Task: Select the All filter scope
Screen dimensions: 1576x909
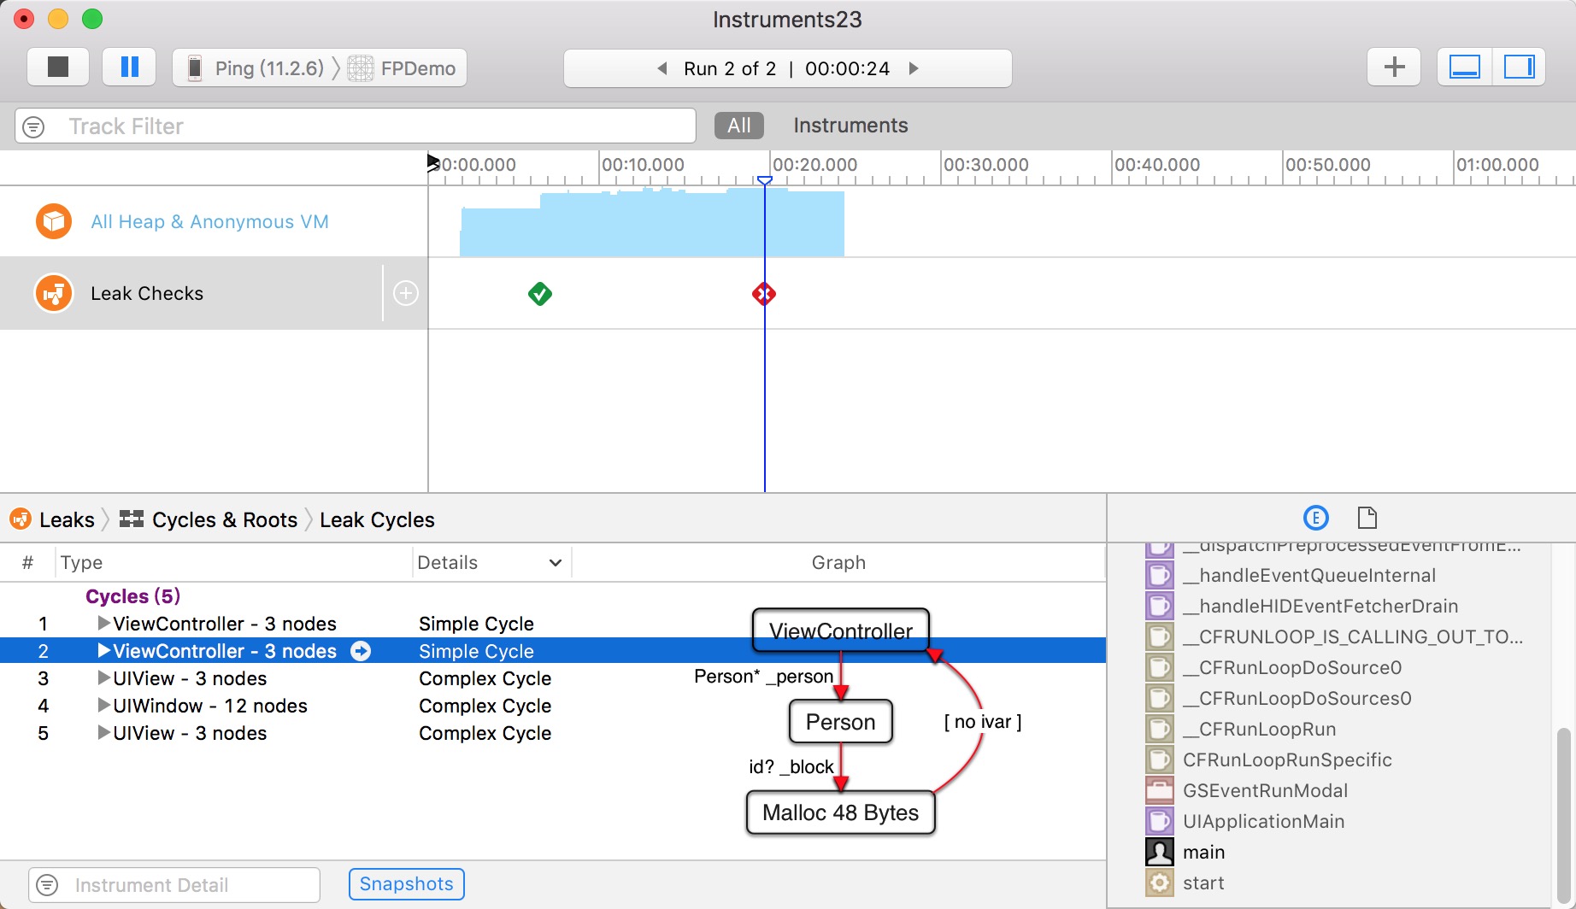Action: pyautogui.click(x=738, y=126)
